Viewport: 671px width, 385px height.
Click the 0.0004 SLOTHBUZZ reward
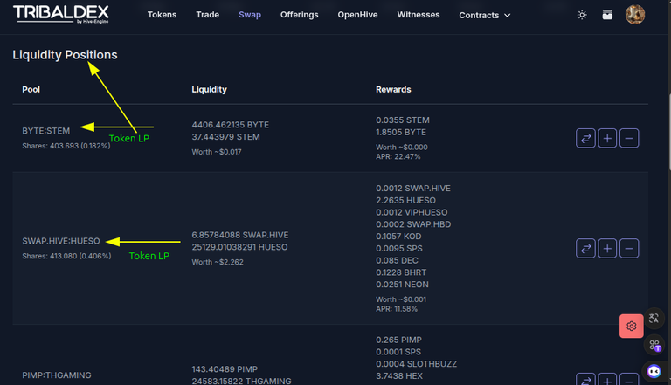pyautogui.click(x=417, y=364)
